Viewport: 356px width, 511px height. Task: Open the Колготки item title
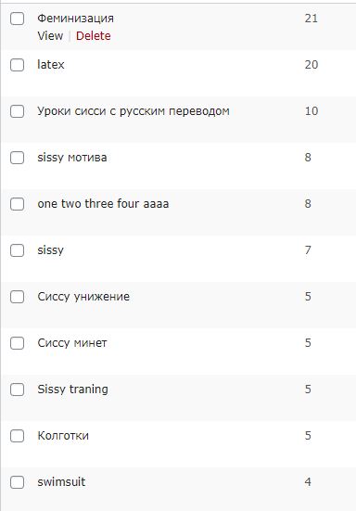coord(63,435)
